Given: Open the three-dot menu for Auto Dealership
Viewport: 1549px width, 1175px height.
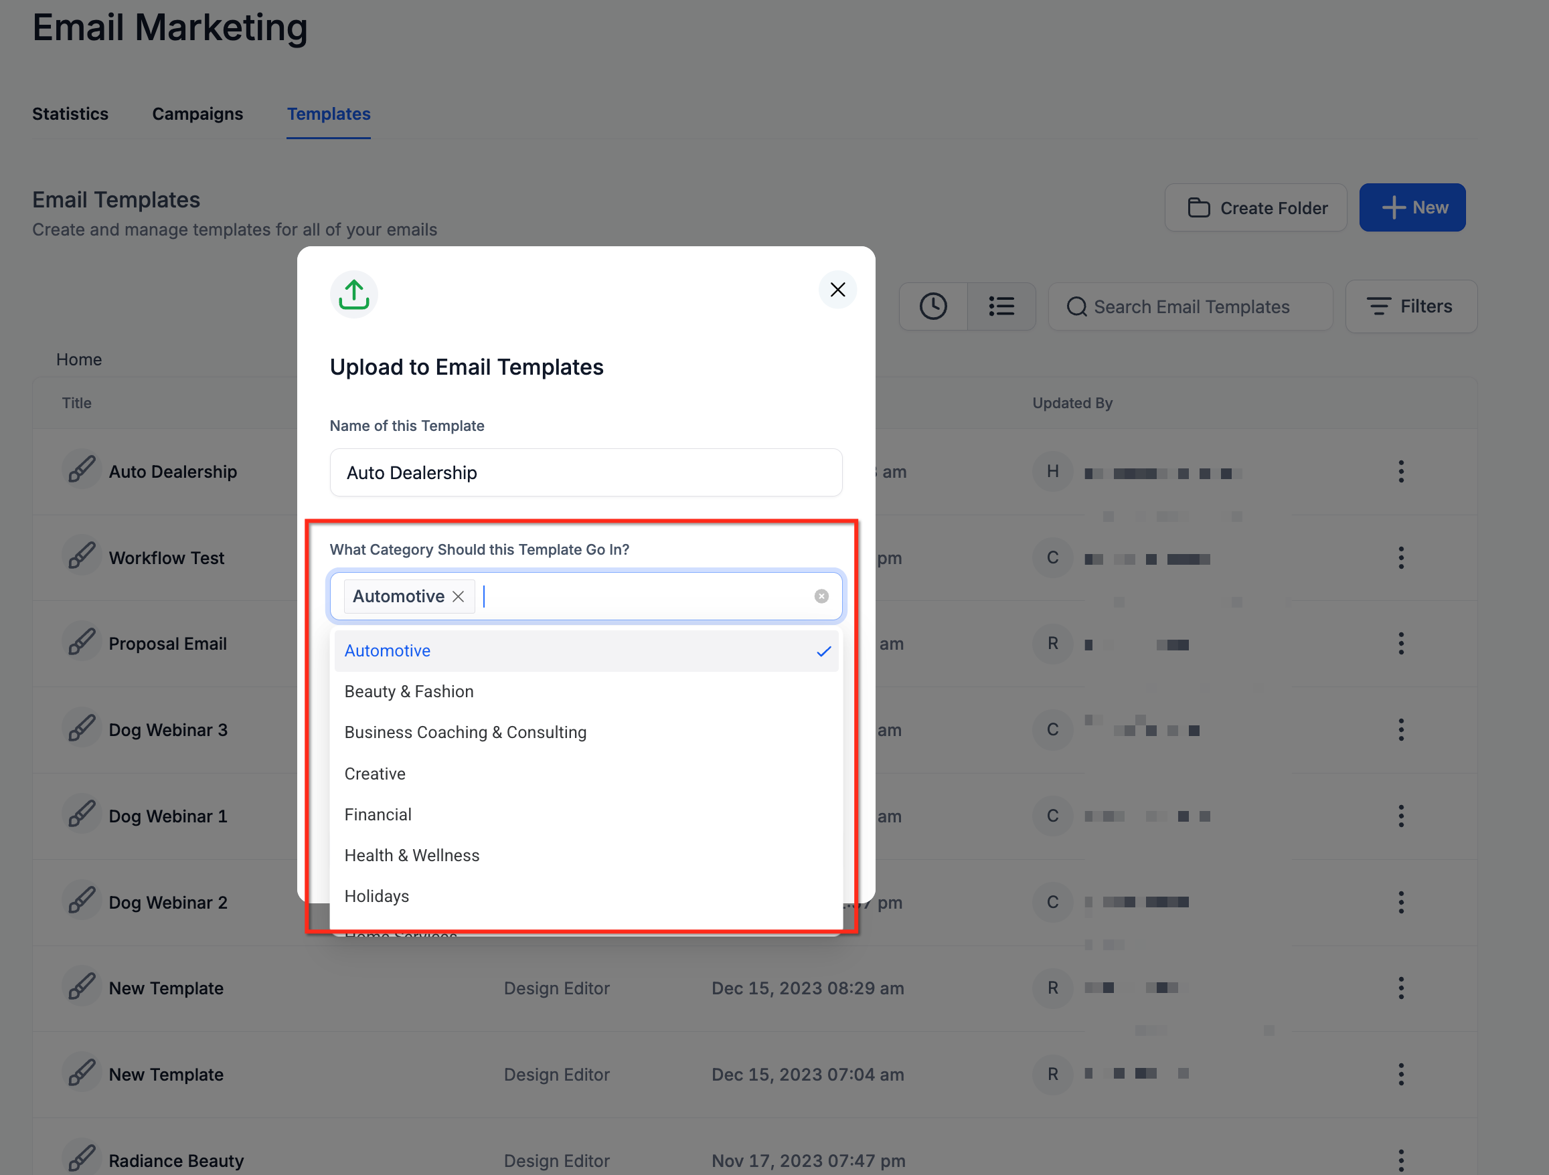Looking at the screenshot, I should [1400, 472].
